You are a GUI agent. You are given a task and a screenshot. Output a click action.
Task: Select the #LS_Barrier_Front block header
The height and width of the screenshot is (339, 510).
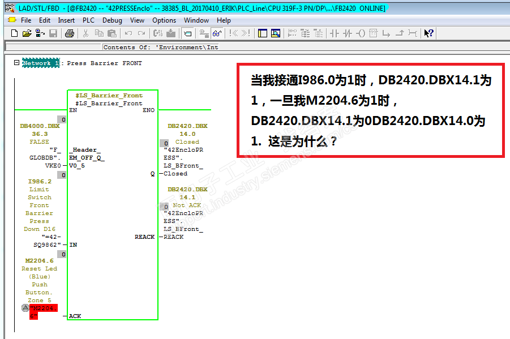click(109, 95)
